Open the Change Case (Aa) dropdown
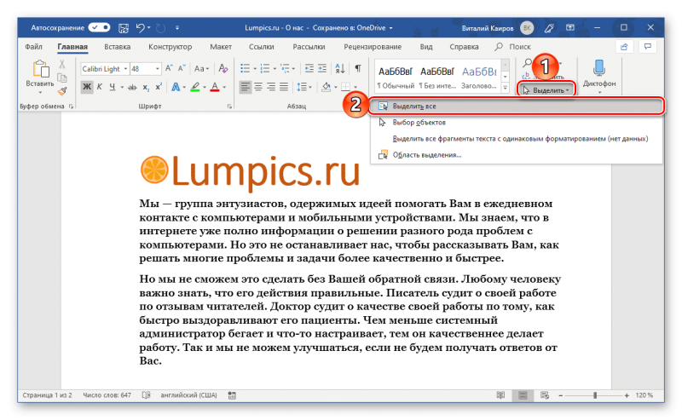Screen dimensions: 682x420 click(201, 69)
